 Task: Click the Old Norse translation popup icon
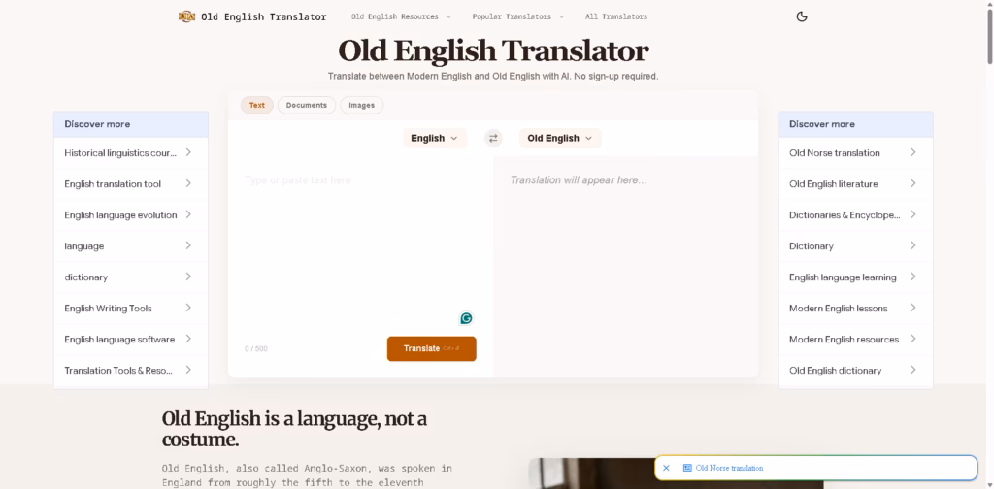pos(687,468)
